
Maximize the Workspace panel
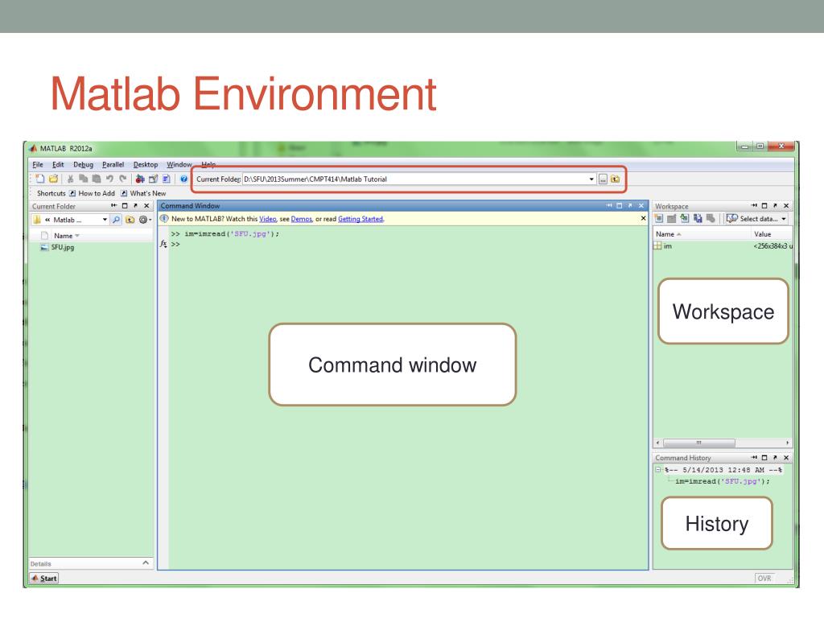764,206
